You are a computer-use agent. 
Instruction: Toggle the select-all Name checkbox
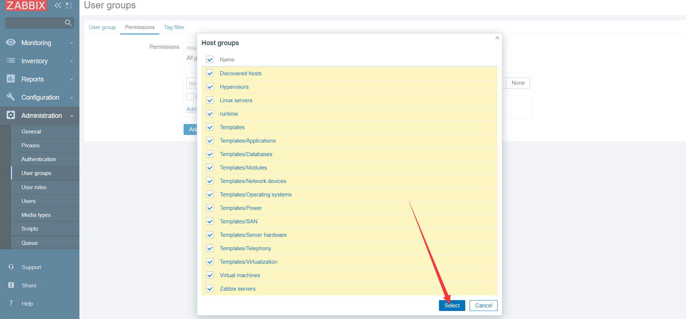[210, 60]
